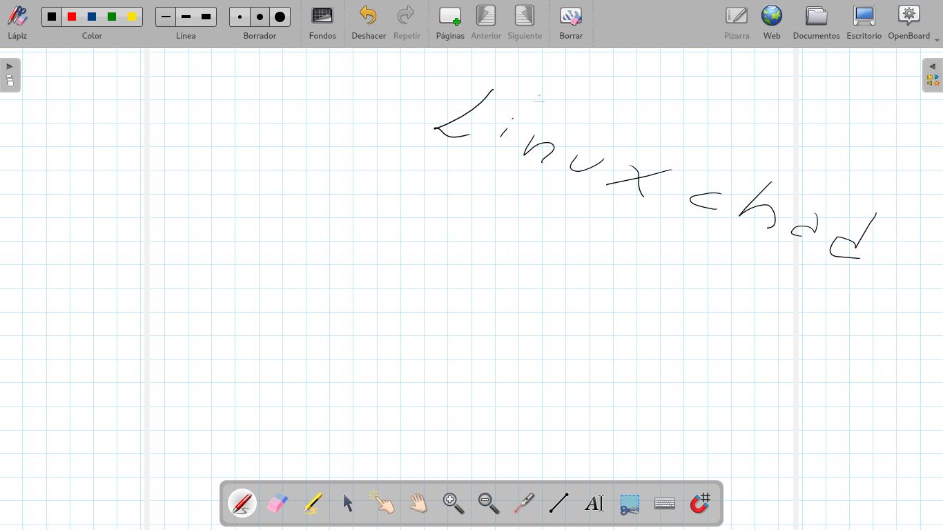This screenshot has width=943, height=530.
Task: Open the Borrar erase menu
Action: 571,23
